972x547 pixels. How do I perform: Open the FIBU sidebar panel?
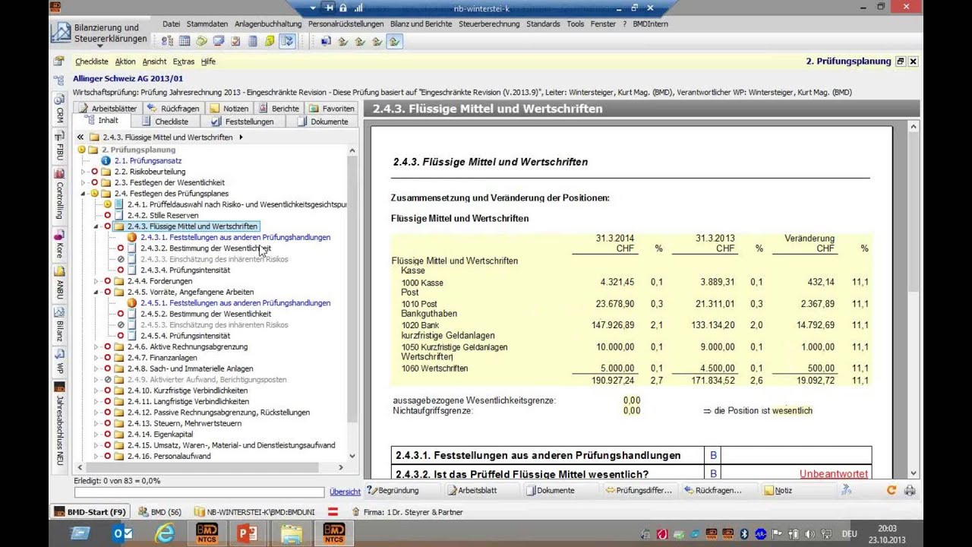59,146
